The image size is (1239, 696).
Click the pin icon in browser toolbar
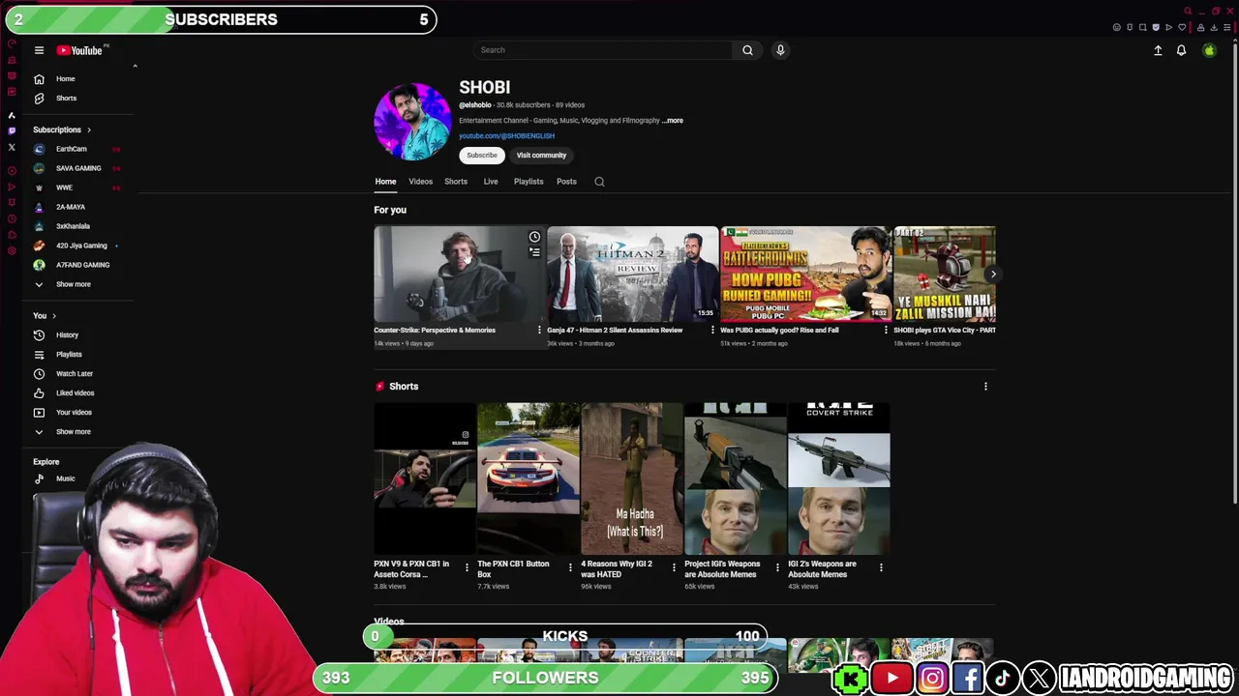[1130, 27]
